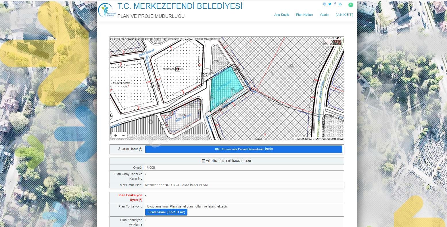Screen dimensions: 447x227
Task: Click the PLAN VE PROJE MÜDÜRLÜĞÜ subtitle
Action: pos(151,16)
